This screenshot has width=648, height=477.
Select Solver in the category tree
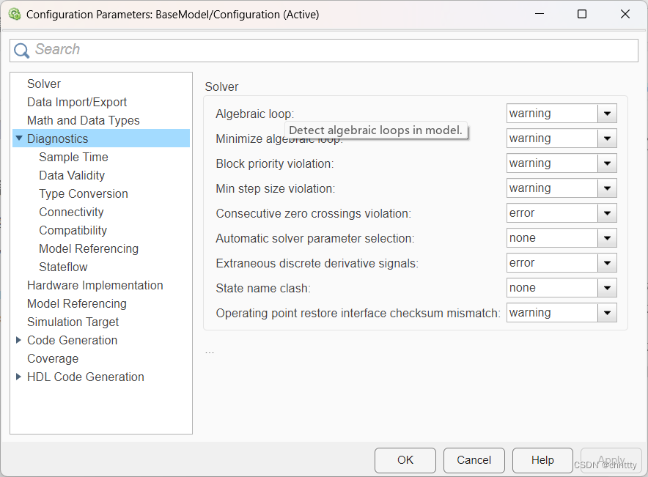tap(44, 84)
